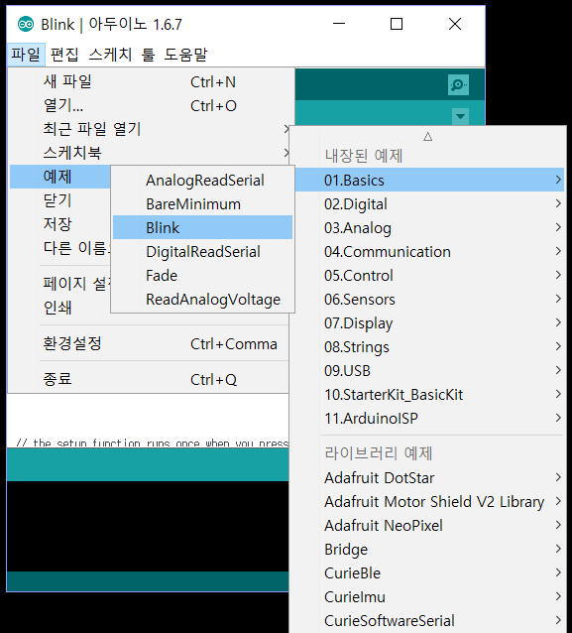Expand CurieSoftwareSerial library examples
This screenshot has width=572, height=633.
click(x=429, y=620)
